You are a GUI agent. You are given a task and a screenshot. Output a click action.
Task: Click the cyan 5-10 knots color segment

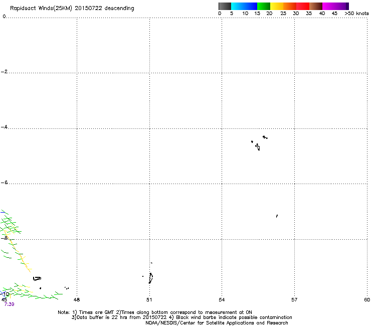pos(238,6)
